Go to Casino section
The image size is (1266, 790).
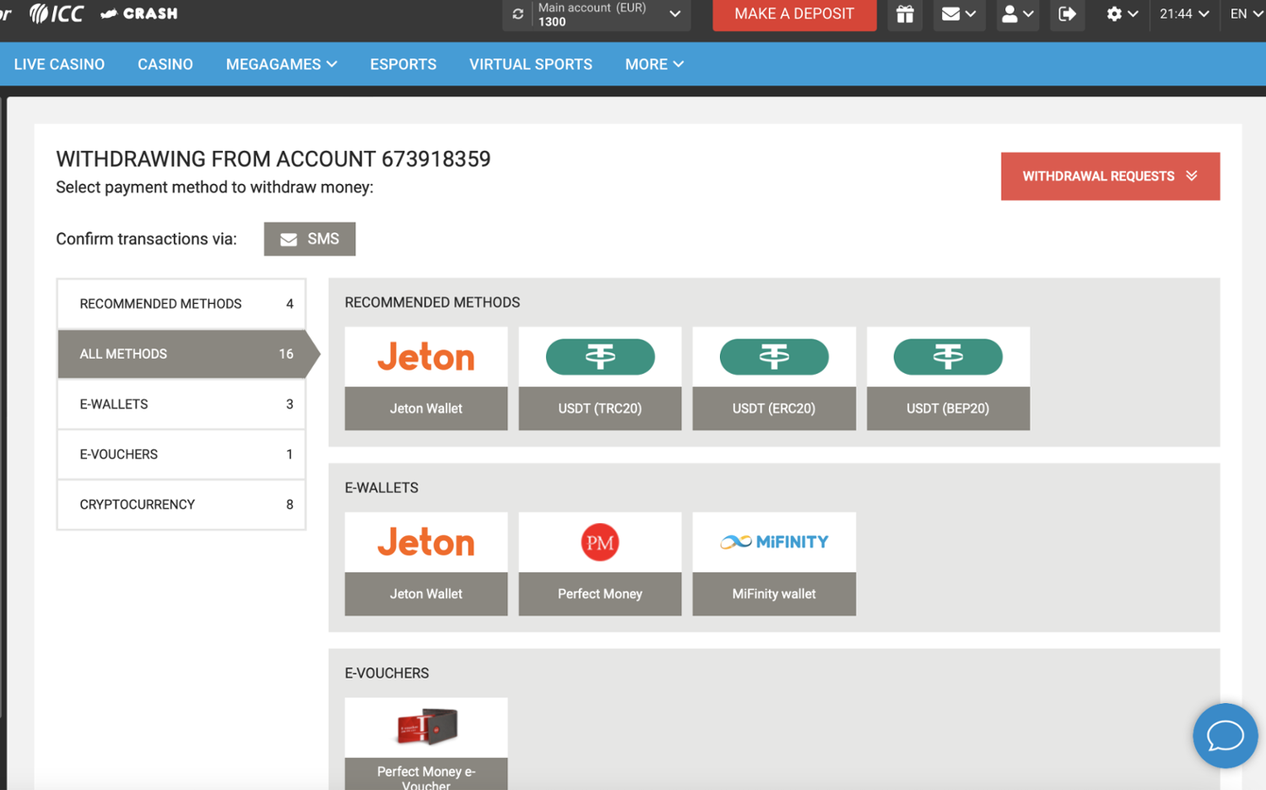165,64
